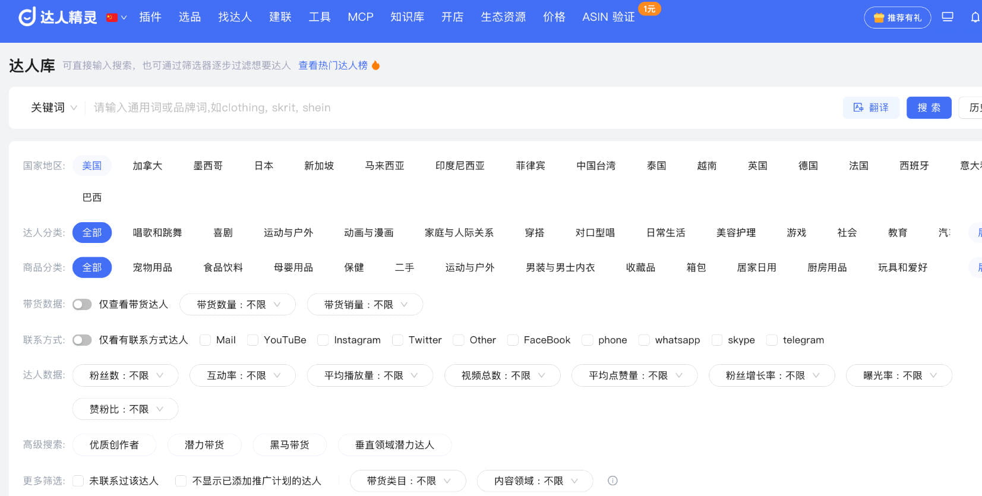
Task: Click the 推荐有礼 button
Action: [x=898, y=18]
